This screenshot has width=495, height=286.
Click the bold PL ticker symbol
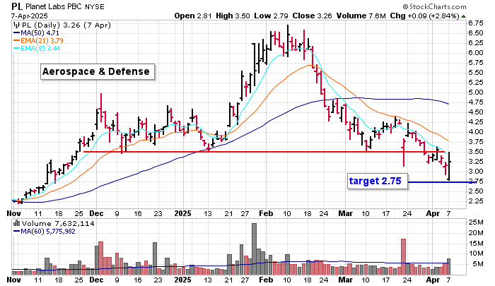(17, 6)
